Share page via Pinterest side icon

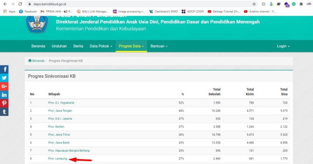[4, 103]
